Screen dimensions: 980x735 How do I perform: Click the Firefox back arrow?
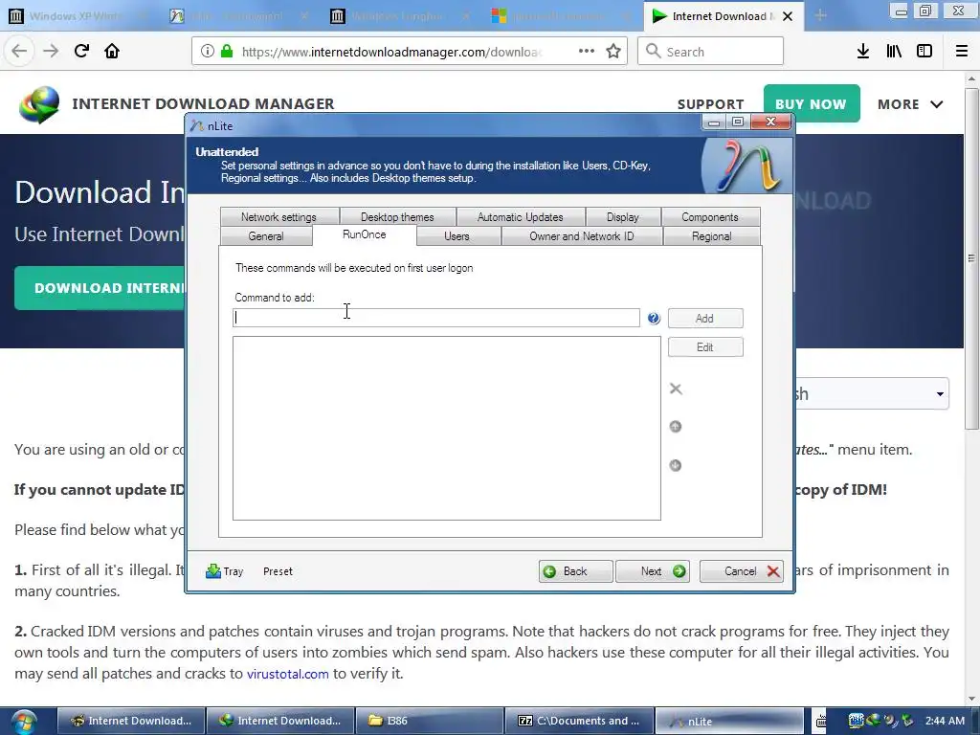[x=19, y=51]
